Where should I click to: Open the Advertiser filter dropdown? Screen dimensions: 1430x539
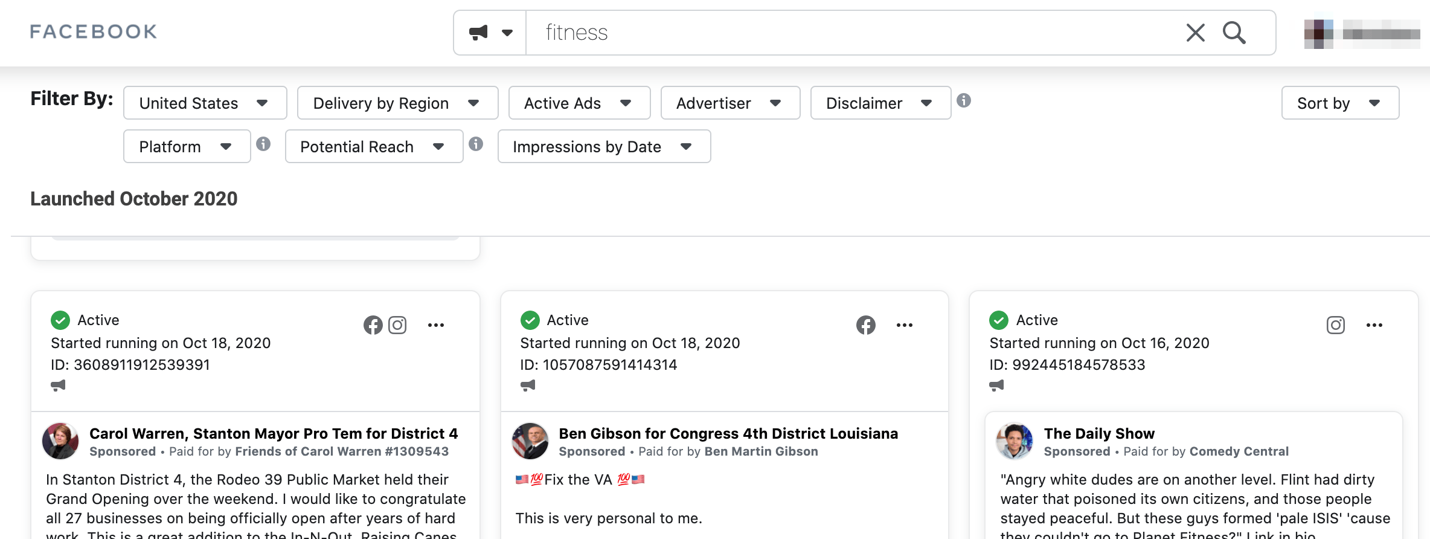click(729, 103)
